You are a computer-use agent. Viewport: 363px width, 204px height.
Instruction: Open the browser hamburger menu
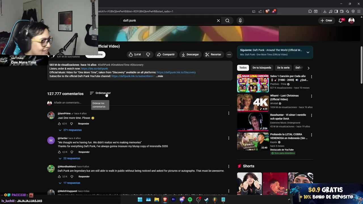(359, 11)
